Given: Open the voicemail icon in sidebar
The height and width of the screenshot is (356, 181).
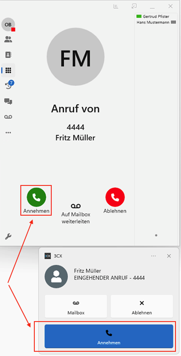Looking at the screenshot, I should pyautogui.click(x=9, y=117).
